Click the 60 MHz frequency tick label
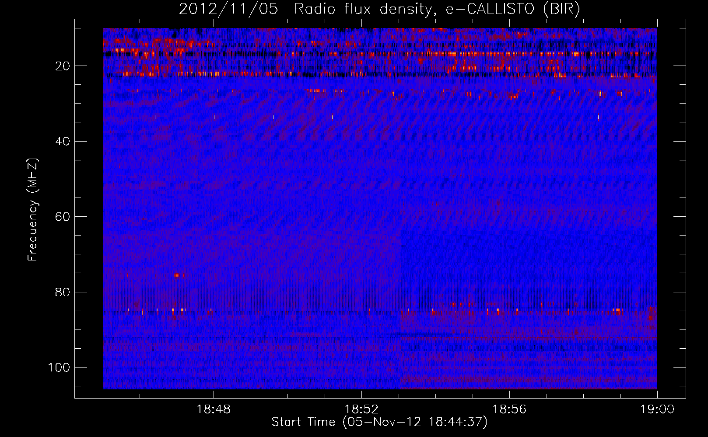This screenshot has width=708, height=437. (63, 217)
